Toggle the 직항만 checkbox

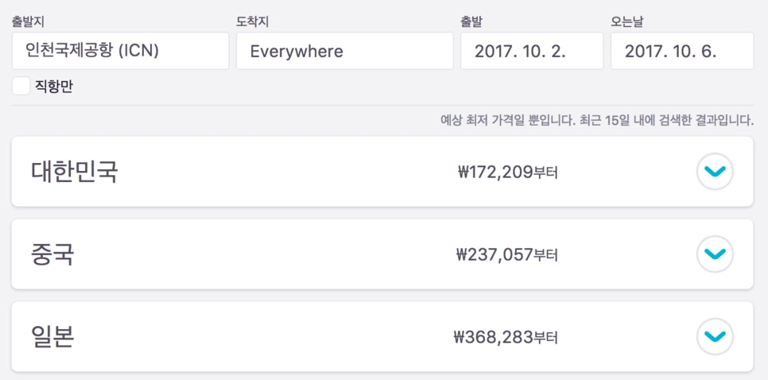21,86
